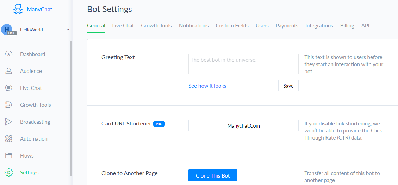Click the Card URL Shortener label

pyautogui.click(x=126, y=124)
